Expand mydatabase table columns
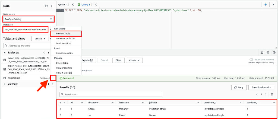Image resolution: width=278 pixels, height=119 pixels. [x=5, y=78]
